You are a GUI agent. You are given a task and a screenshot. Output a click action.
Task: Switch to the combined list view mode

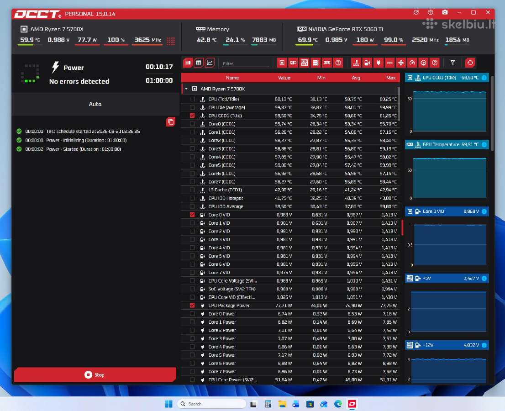(x=188, y=63)
